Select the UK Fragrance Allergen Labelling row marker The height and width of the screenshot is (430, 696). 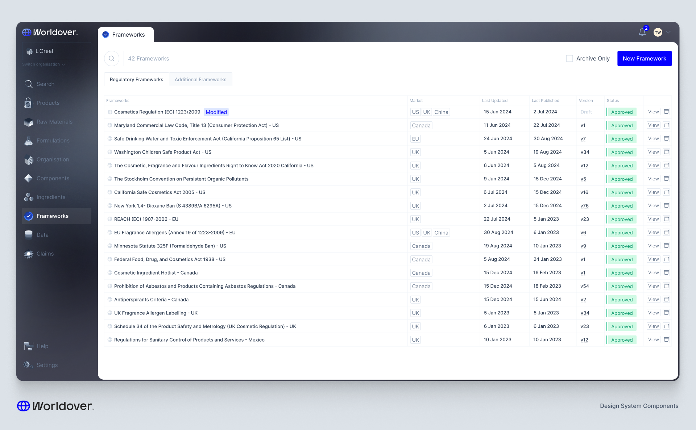point(110,313)
